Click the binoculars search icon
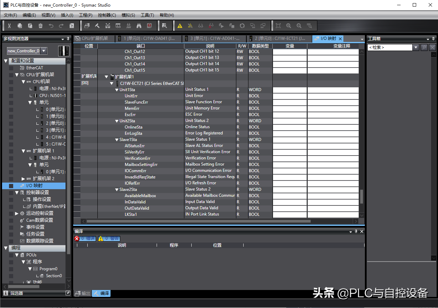438x308 pixels. point(139,26)
